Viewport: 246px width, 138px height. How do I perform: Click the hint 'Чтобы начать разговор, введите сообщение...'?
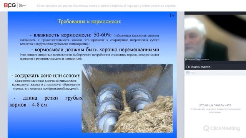coord(215,111)
